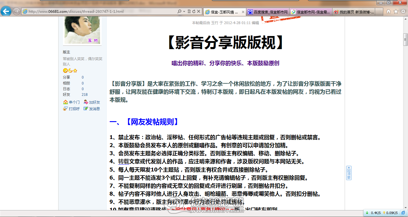Click the URL address field

(x=99, y=12)
